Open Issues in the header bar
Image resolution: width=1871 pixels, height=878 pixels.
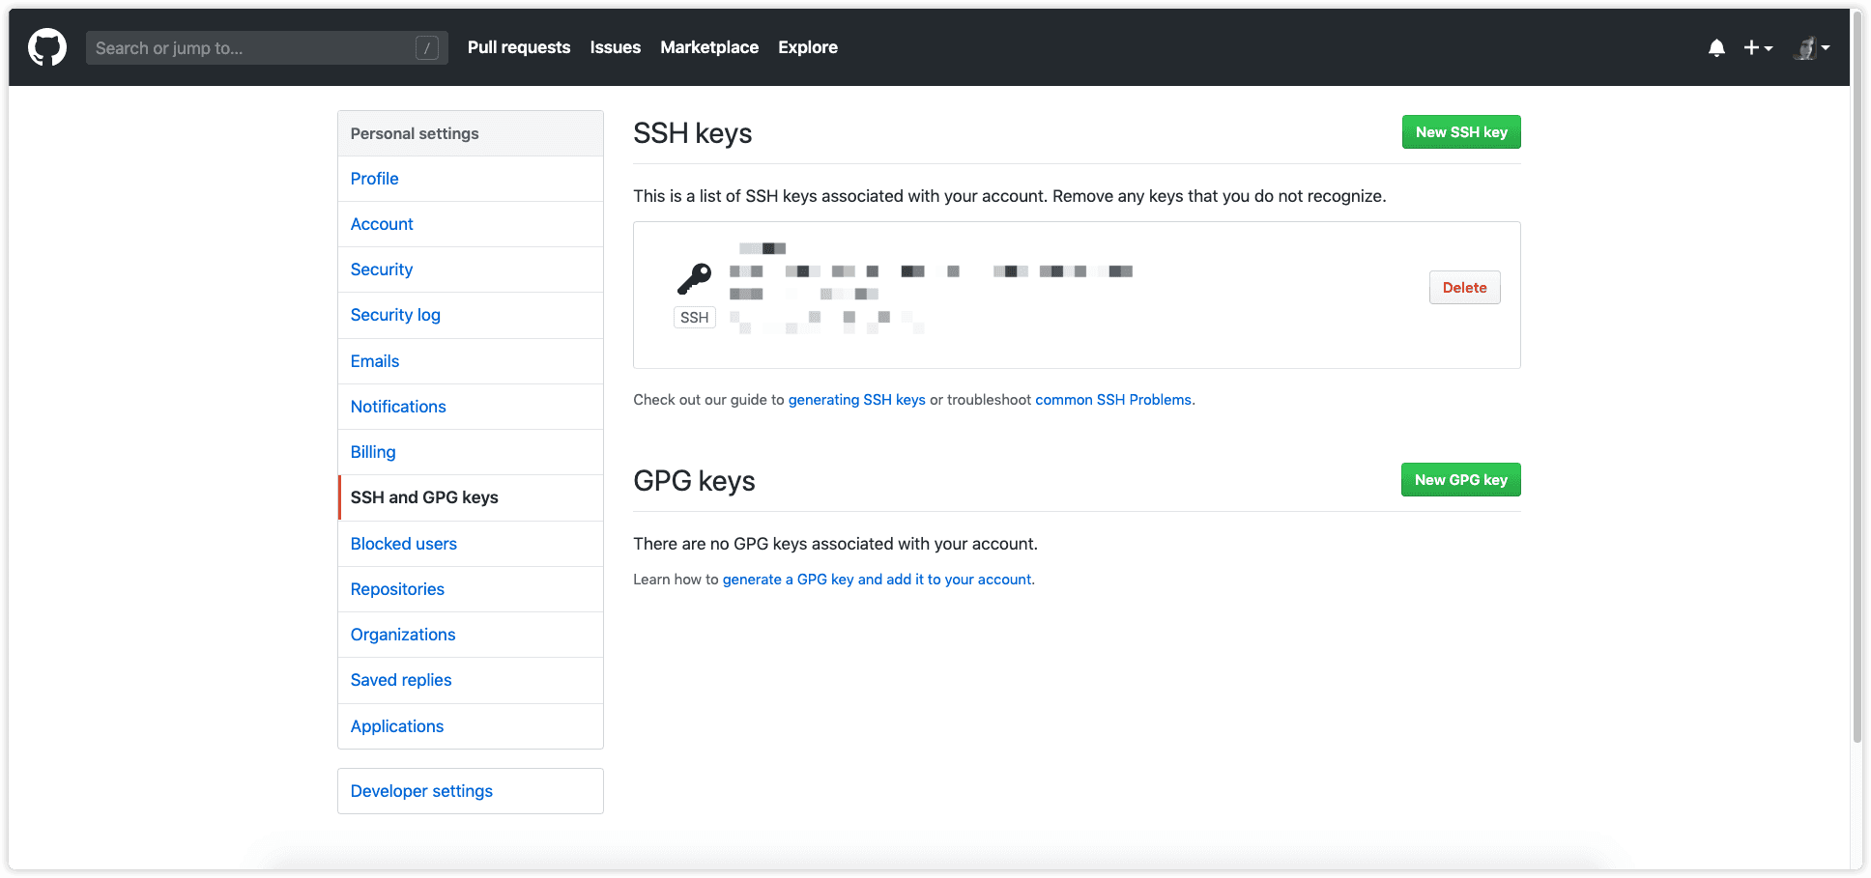tap(616, 47)
